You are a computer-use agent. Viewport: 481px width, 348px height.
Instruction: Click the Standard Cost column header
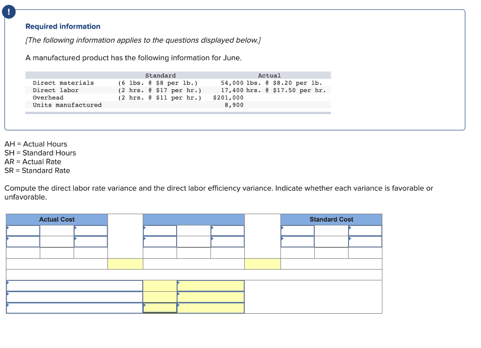point(331,219)
